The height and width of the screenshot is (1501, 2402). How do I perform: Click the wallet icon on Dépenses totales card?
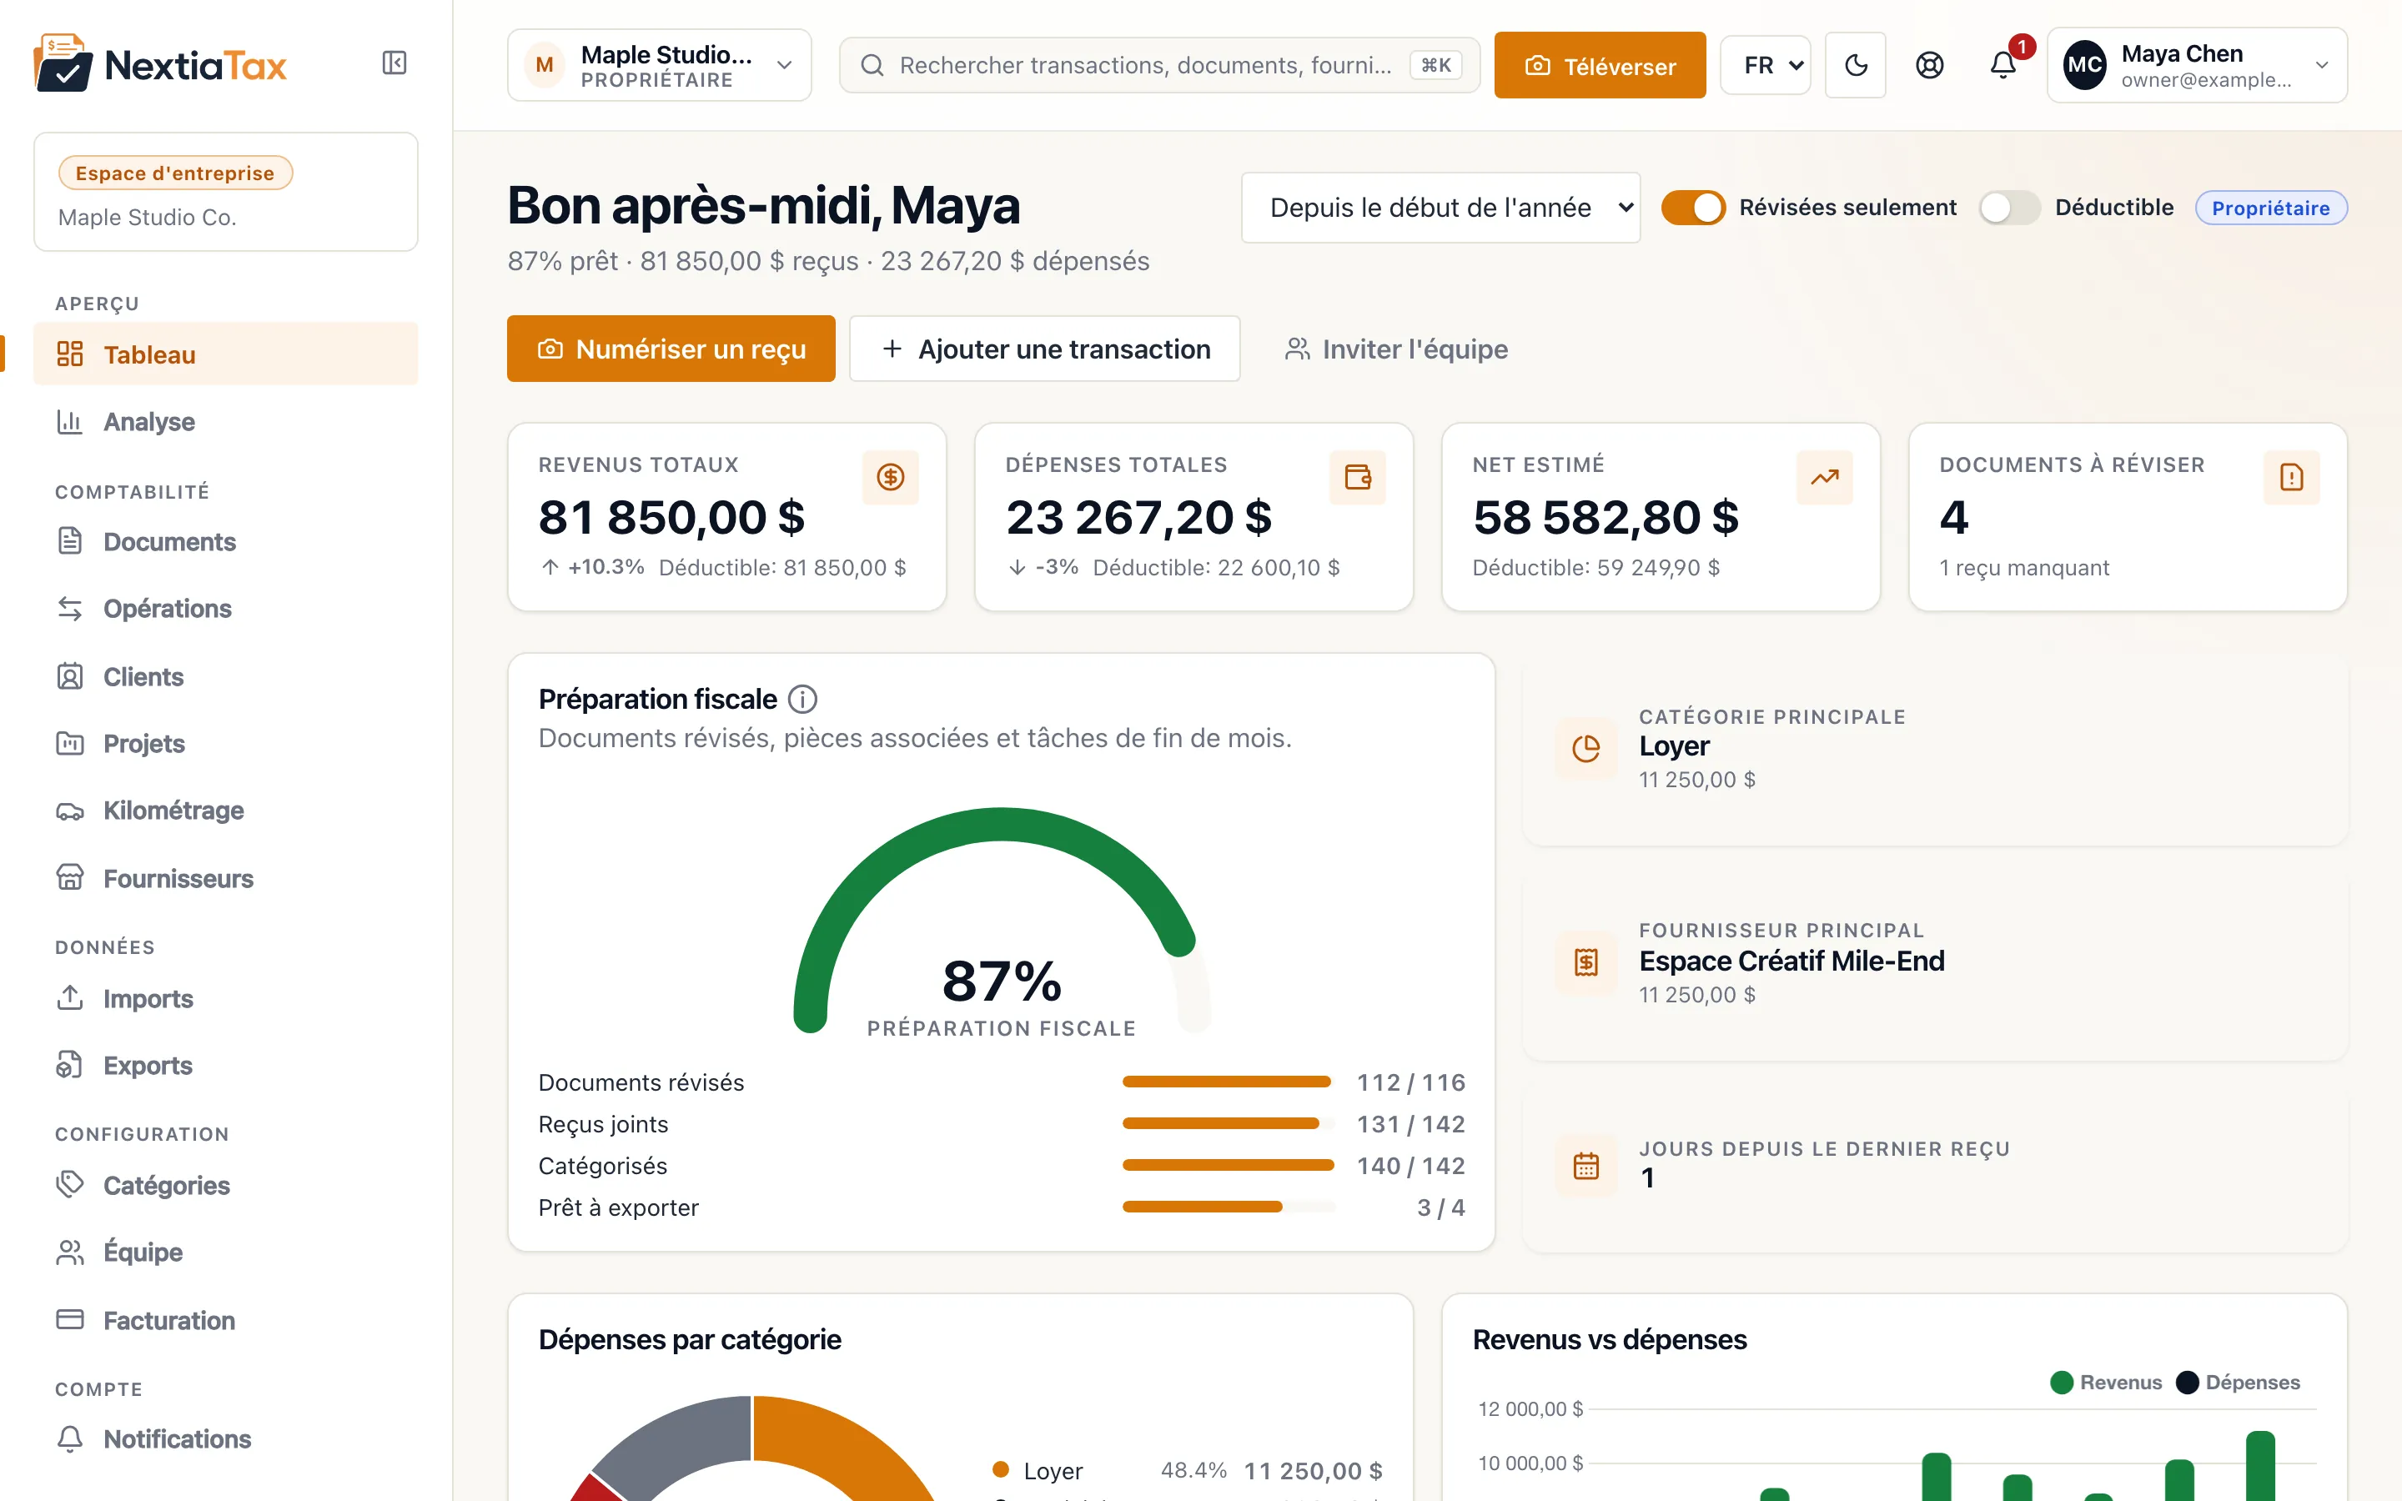pyautogui.click(x=1357, y=478)
